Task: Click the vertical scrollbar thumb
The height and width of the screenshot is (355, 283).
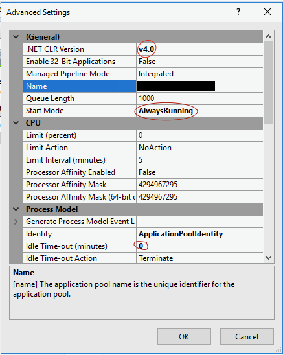Action: 269,83
